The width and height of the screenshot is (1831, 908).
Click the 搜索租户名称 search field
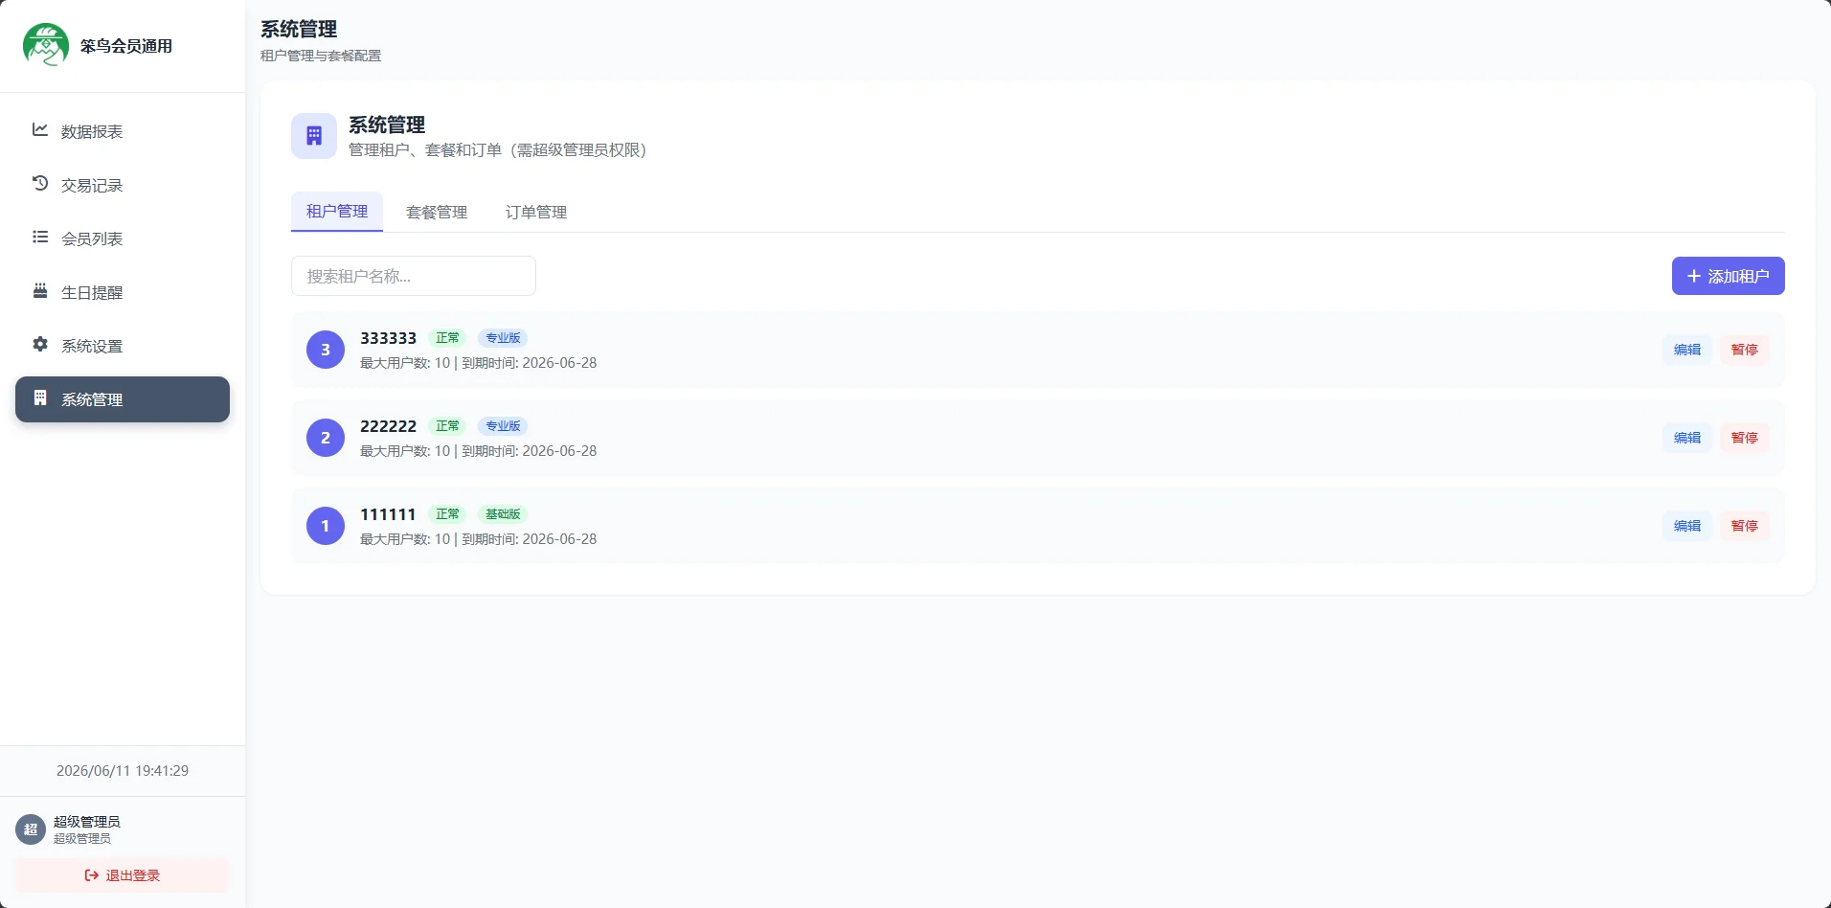414,276
